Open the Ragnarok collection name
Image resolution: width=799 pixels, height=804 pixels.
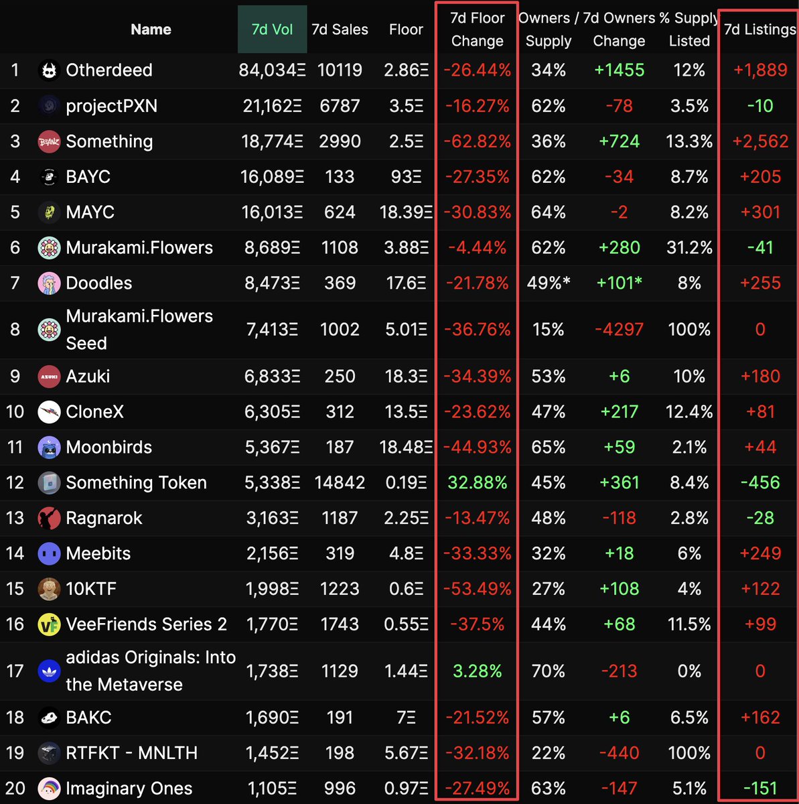pyautogui.click(x=104, y=519)
